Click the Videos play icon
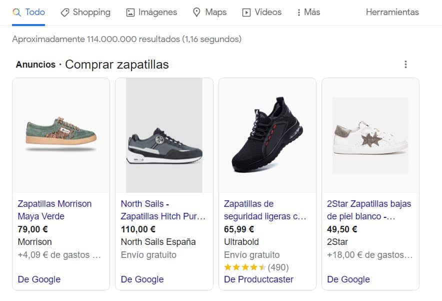The width and height of the screenshot is (442, 301). click(246, 13)
